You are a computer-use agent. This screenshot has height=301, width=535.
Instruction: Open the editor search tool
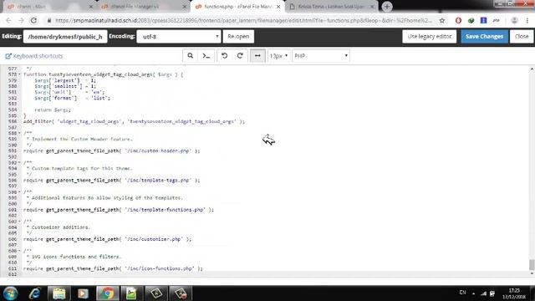[190, 56]
